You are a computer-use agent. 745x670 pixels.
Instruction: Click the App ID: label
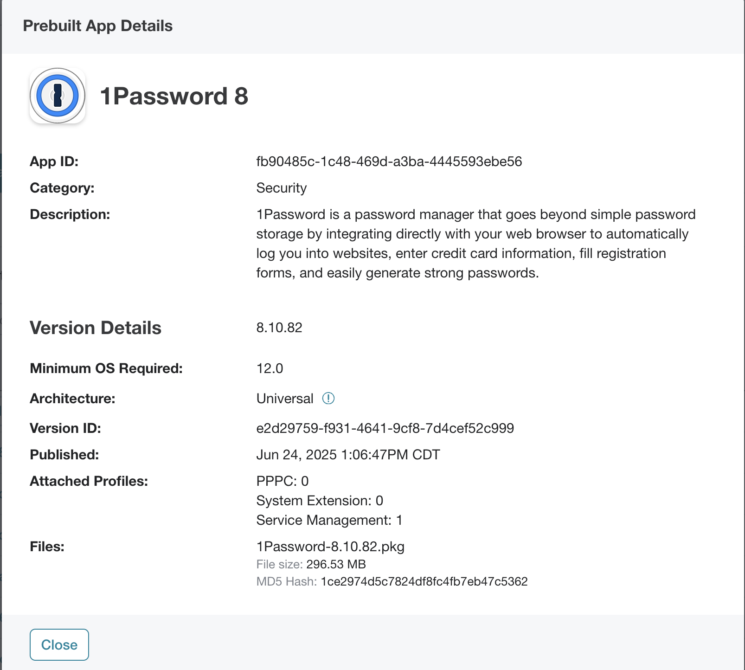[54, 161]
